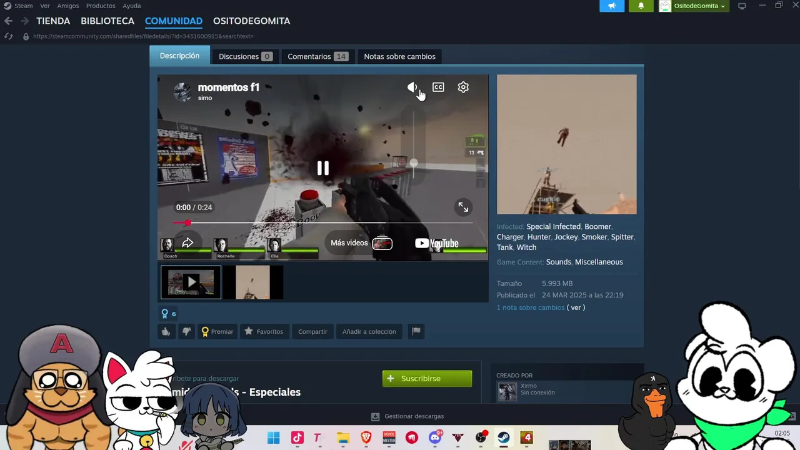Open the Comentarios tab

317,56
